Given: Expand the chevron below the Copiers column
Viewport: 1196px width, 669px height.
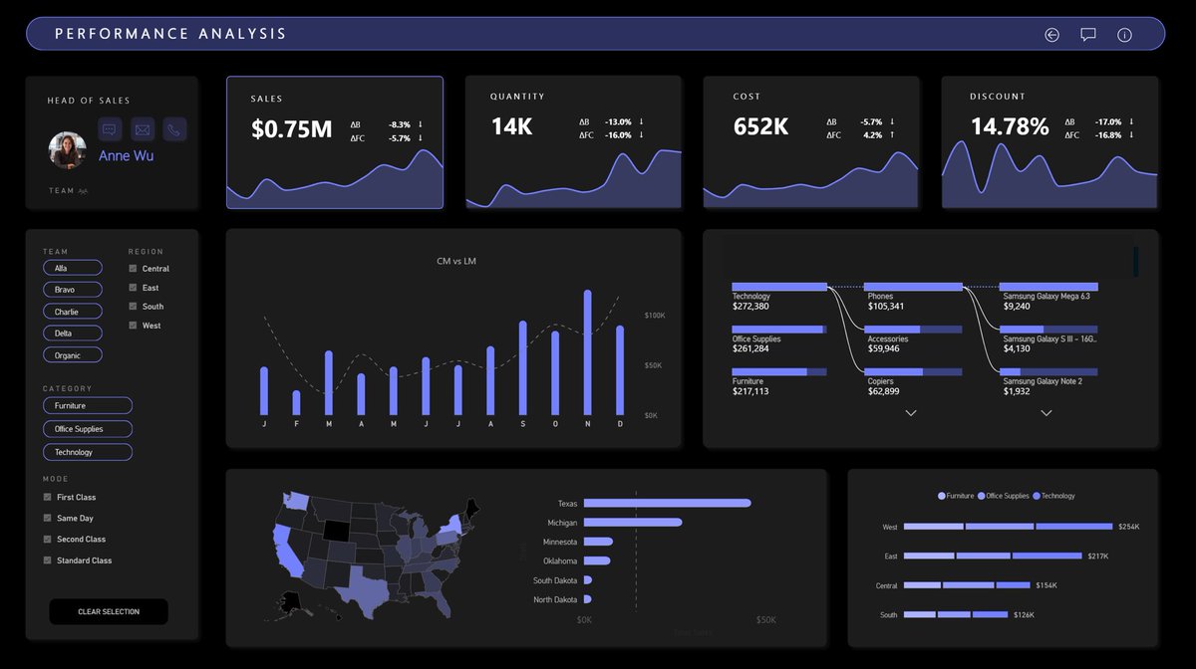Looking at the screenshot, I should click(910, 412).
